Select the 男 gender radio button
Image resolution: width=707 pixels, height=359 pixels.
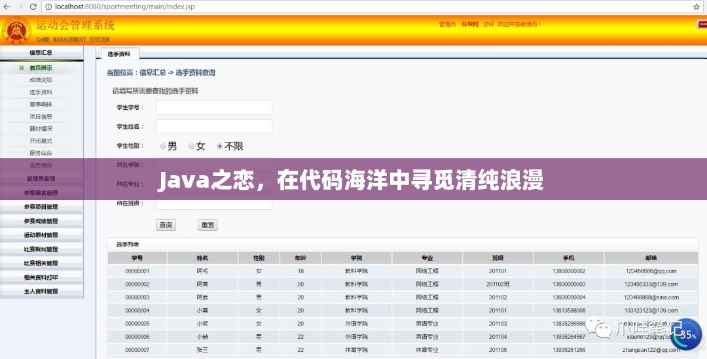coord(163,146)
